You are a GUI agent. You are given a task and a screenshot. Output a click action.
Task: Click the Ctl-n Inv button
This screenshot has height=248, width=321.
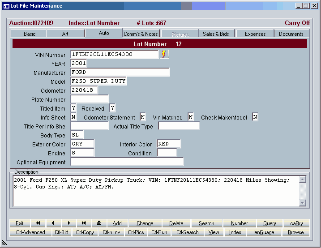(111, 232)
